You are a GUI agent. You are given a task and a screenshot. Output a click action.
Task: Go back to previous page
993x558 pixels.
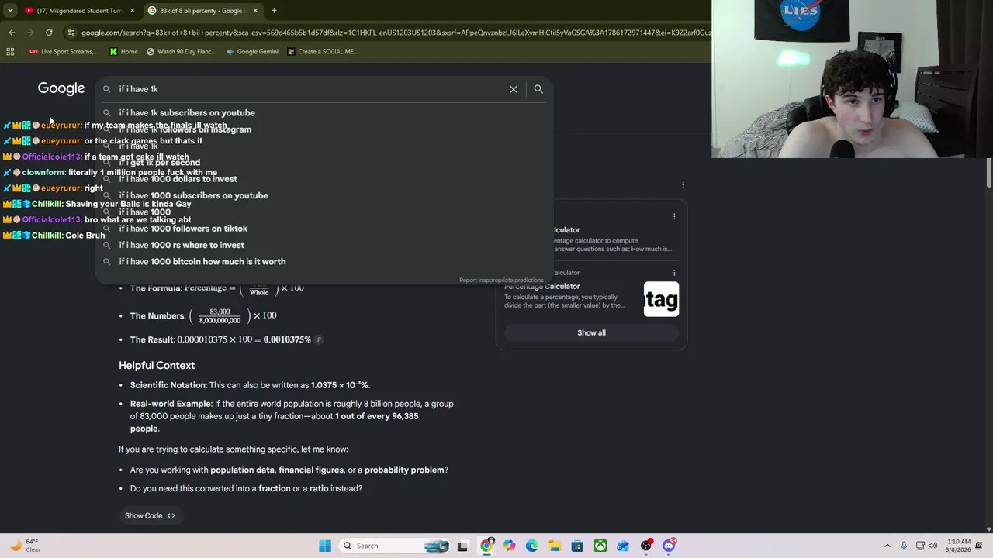[12, 33]
